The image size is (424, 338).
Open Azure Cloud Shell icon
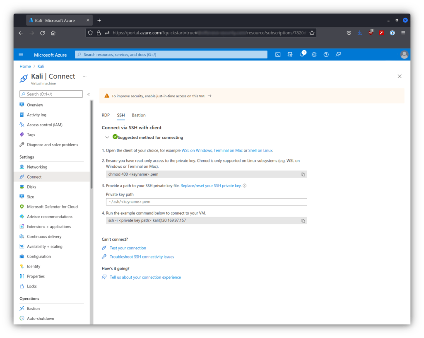(x=278, y=55)
